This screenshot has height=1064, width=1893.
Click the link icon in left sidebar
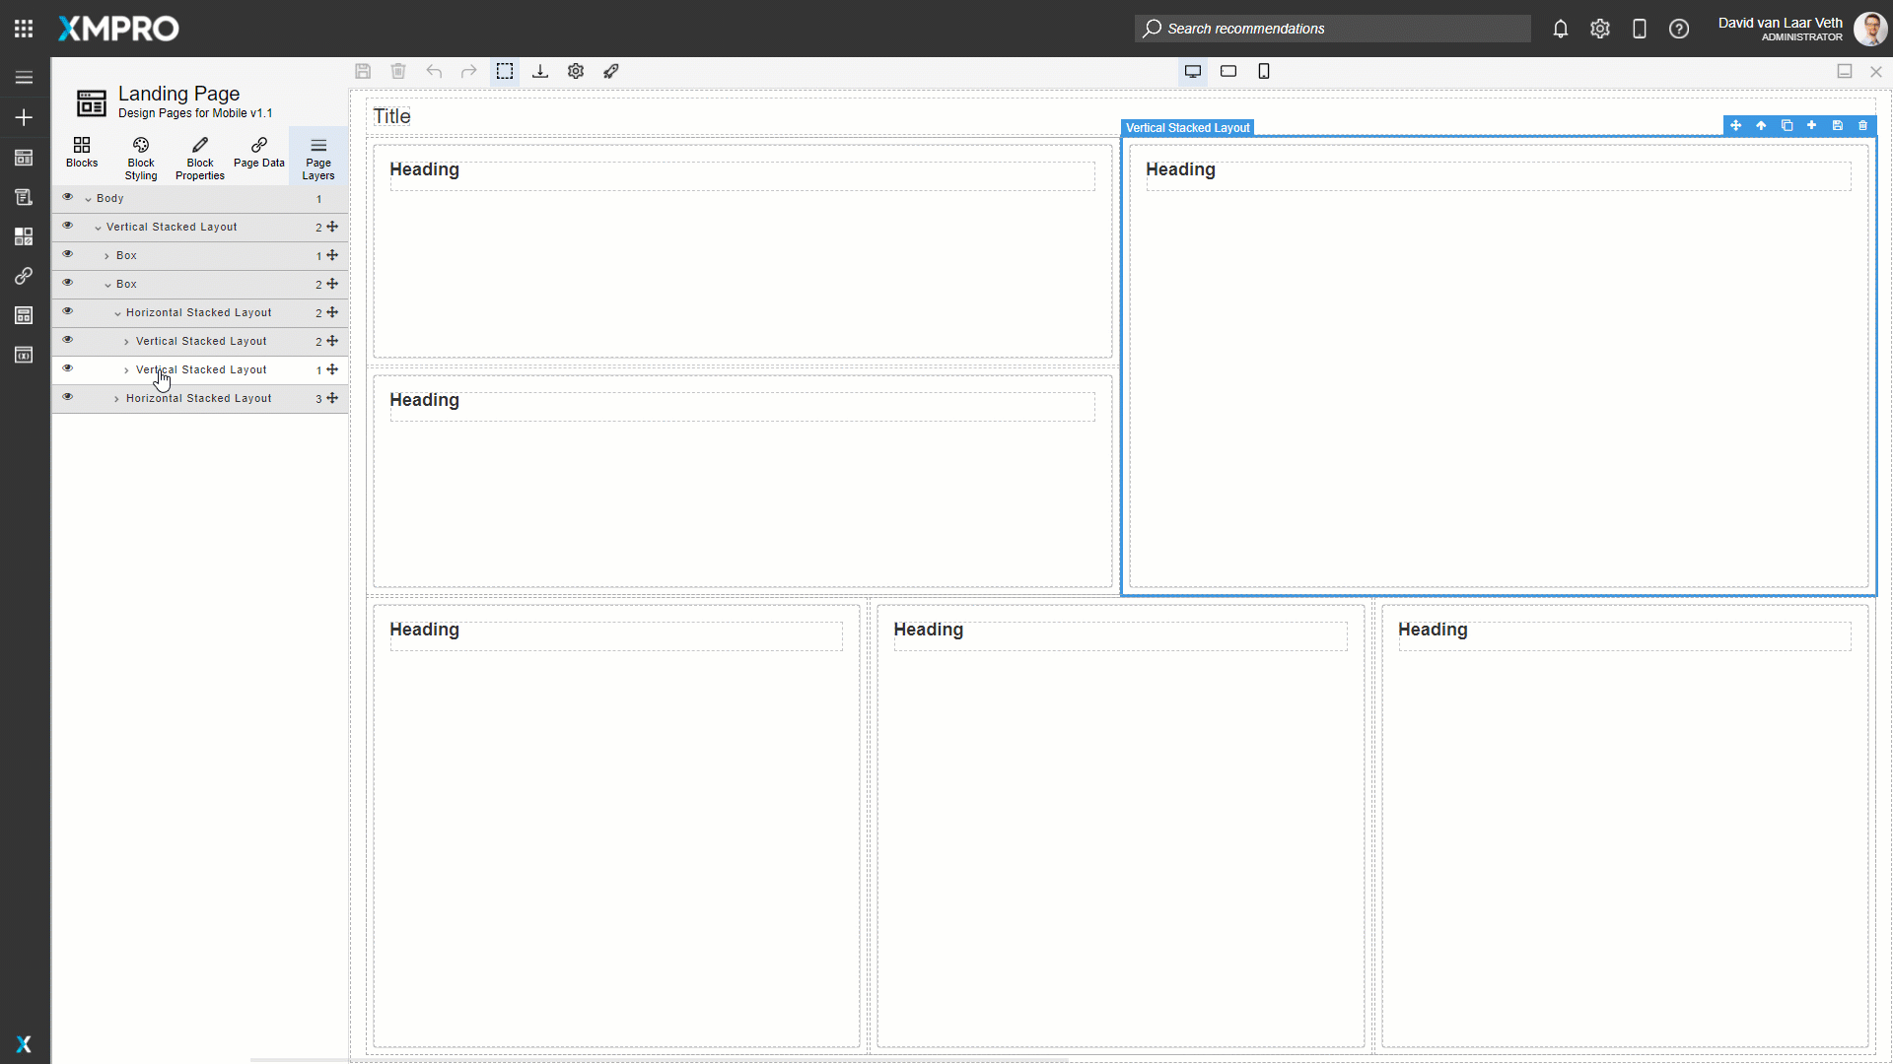click(x=24, y=276)
